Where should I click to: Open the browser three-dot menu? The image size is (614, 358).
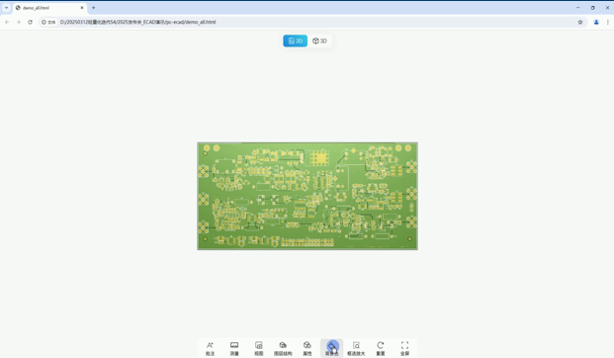click(608, 22)
